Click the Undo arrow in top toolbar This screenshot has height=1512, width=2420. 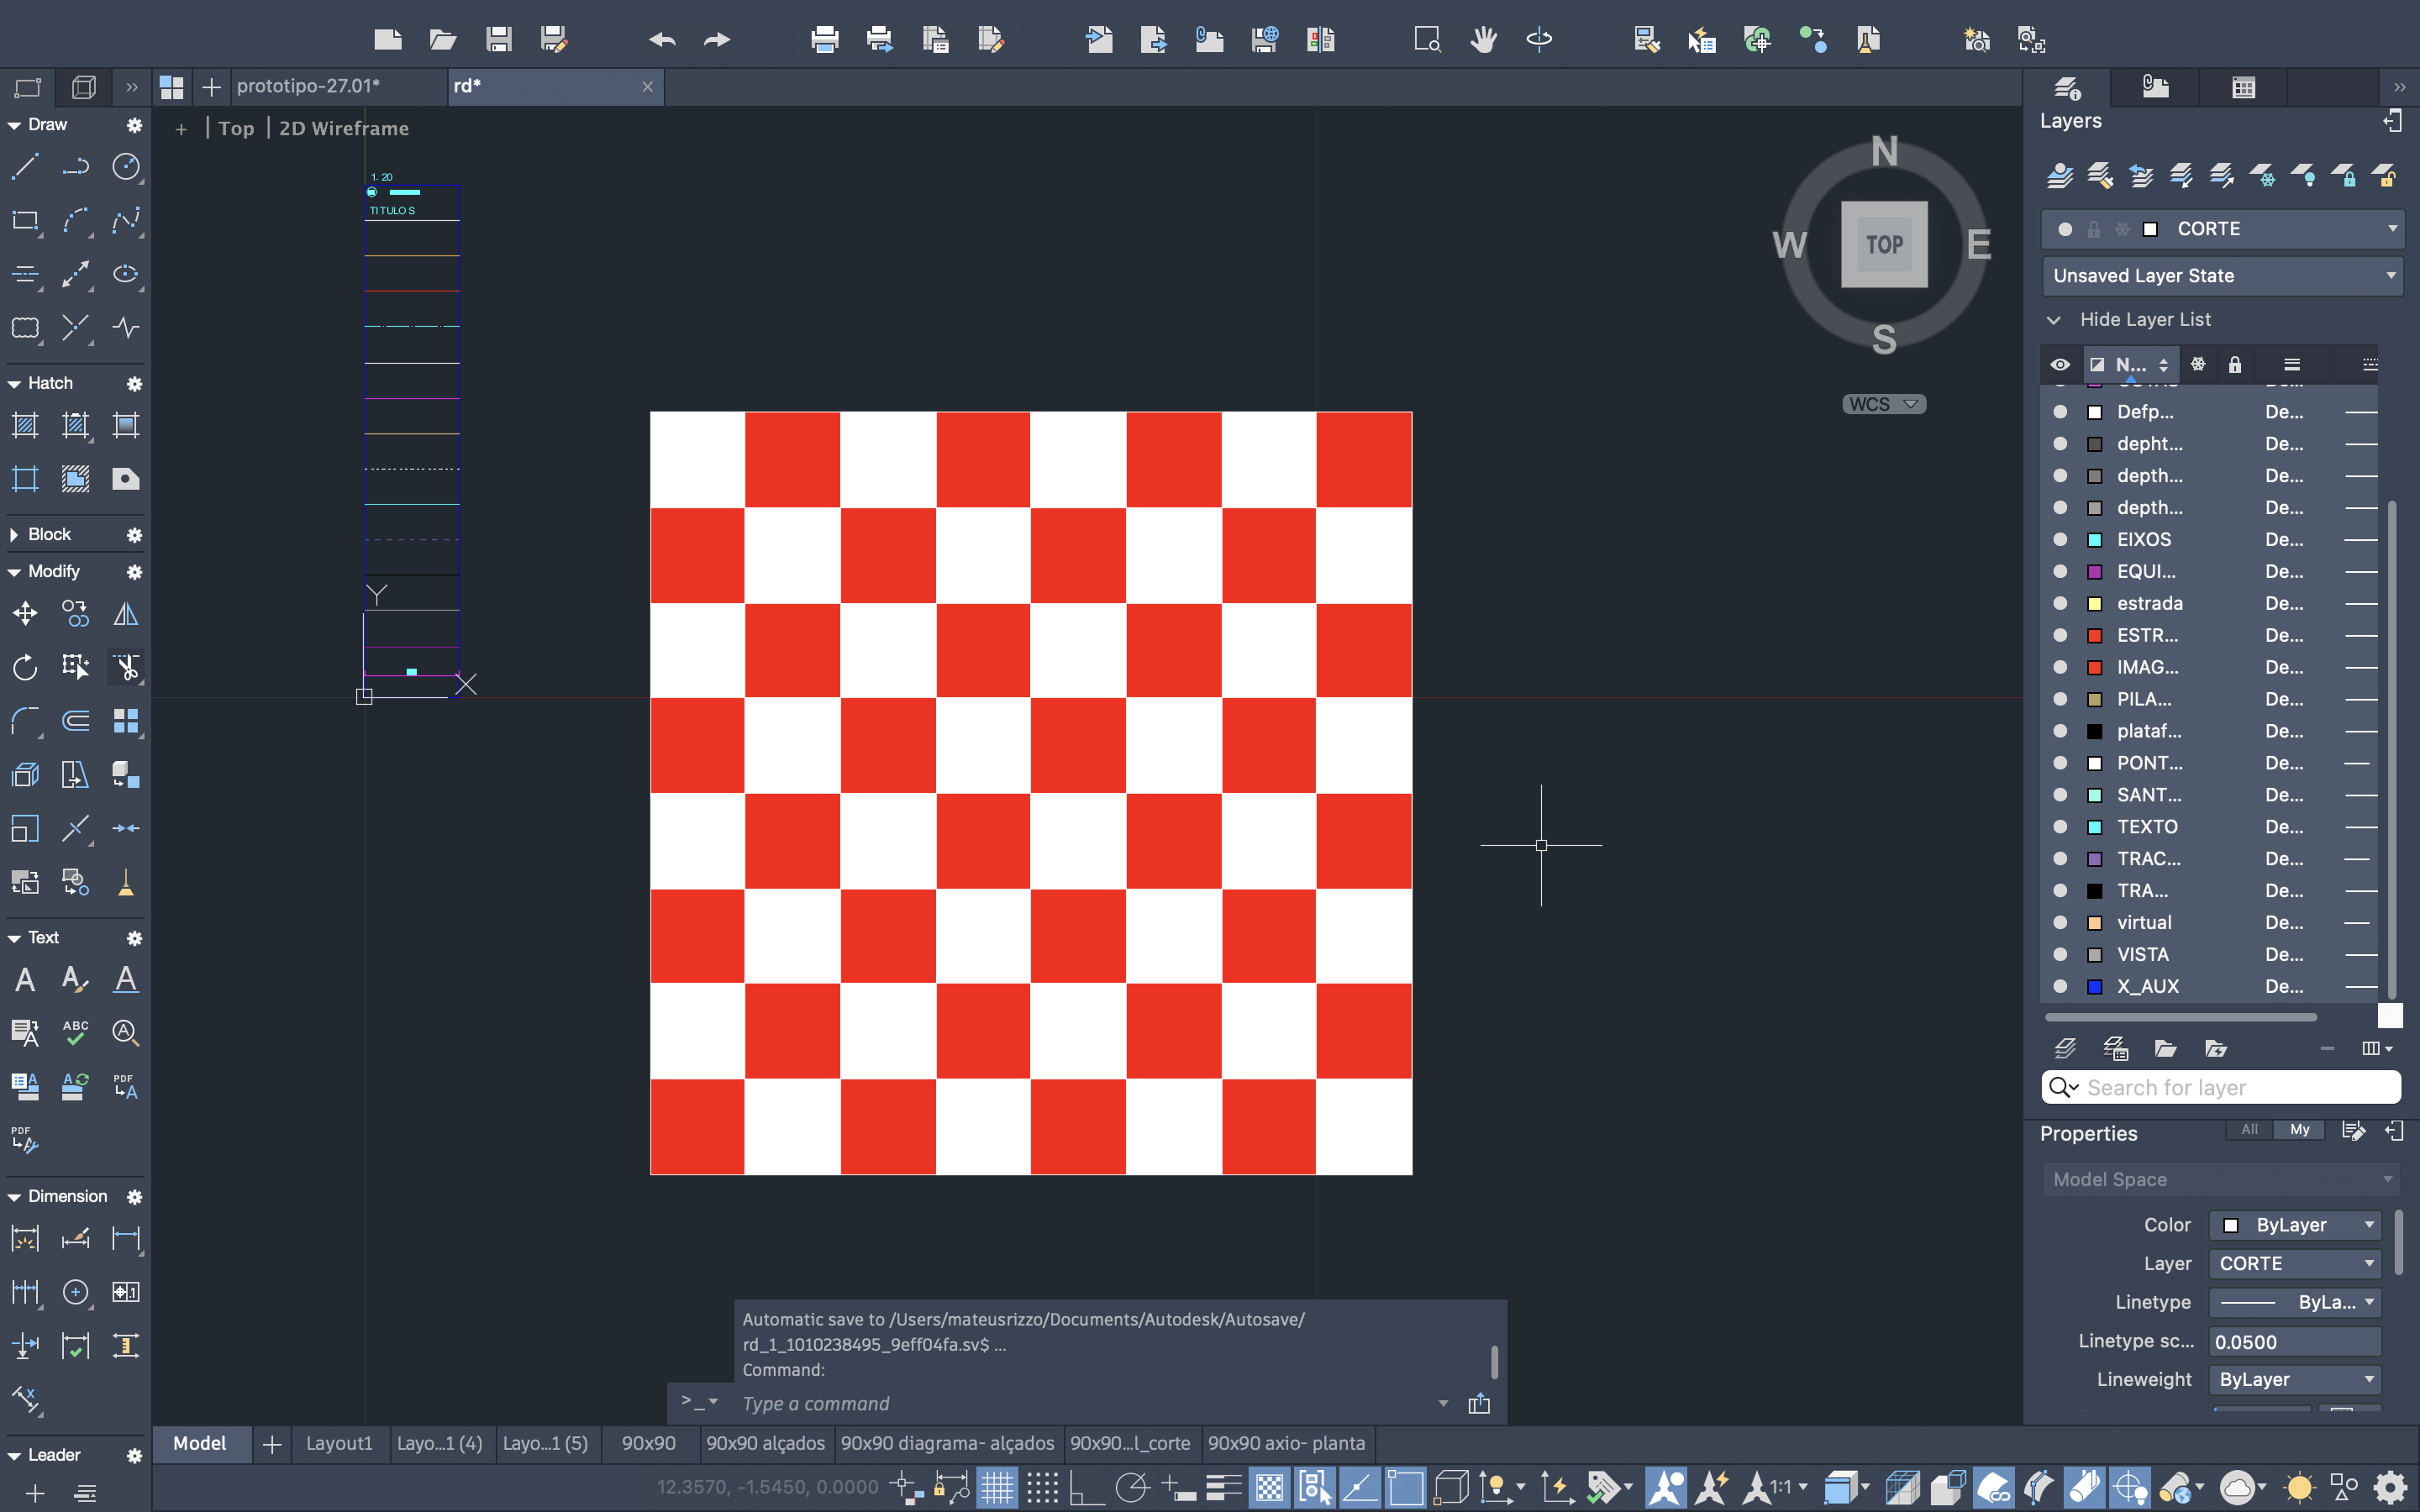662,40
